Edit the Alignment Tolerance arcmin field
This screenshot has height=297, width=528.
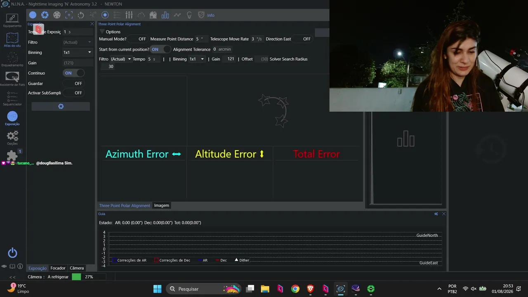coord(222,49)
